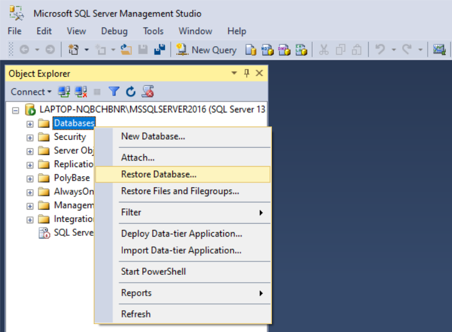Click the DMX query toolbar icon
This screenshot has height=332, width=452.
pyautogui.click(x=284, y=50)
